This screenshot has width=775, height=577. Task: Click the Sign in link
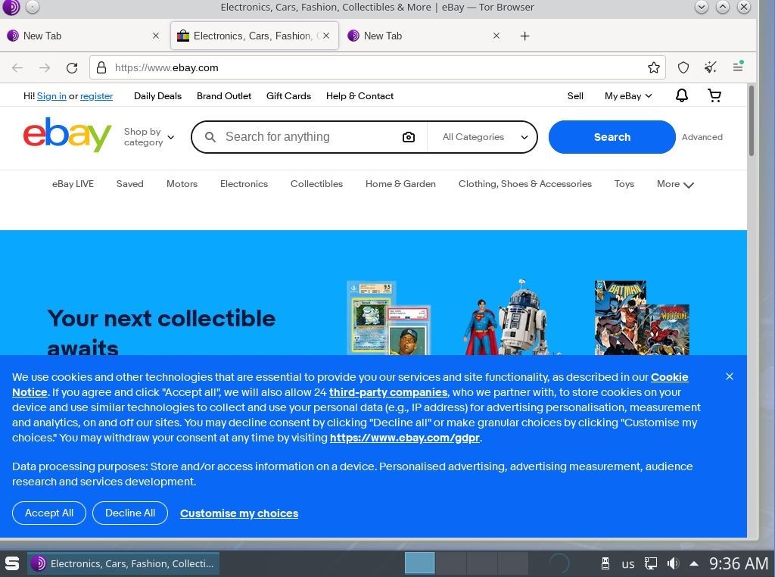point(51,96)
